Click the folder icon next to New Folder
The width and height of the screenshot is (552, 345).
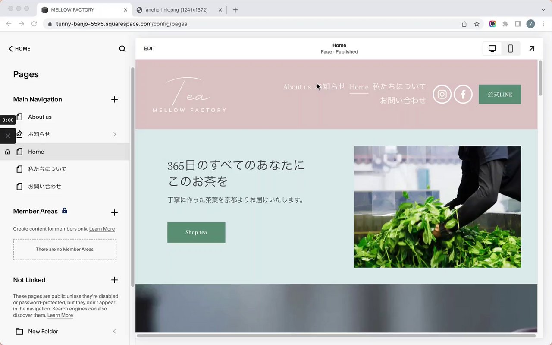pos(19,332)
